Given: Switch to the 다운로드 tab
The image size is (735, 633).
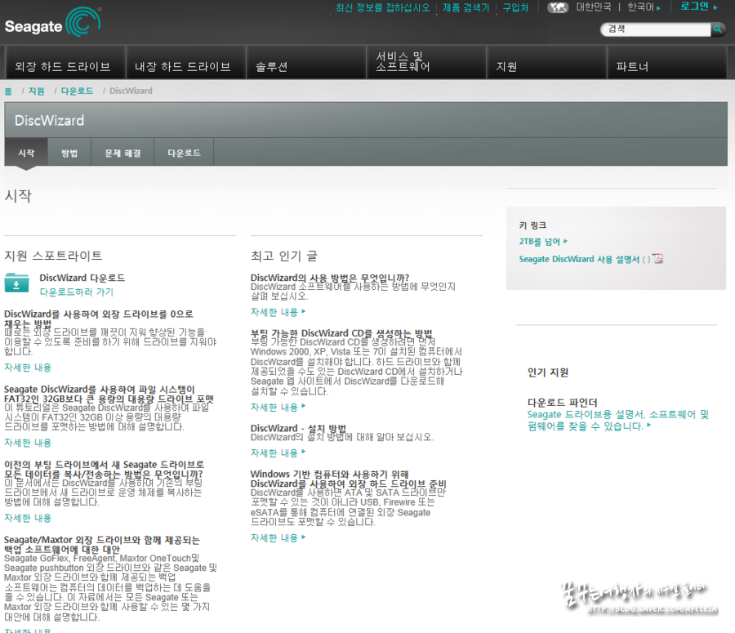Looking at the screenshot, I should [185, 153].
